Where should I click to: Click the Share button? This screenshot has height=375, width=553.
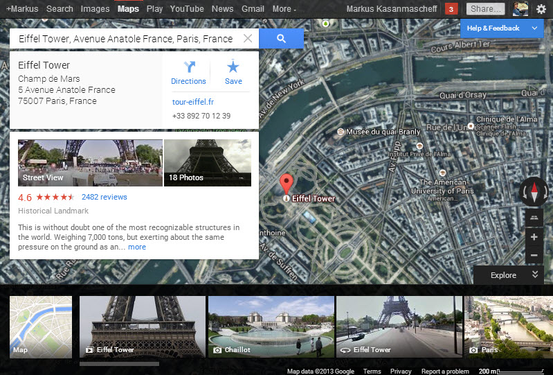[484, 9]
